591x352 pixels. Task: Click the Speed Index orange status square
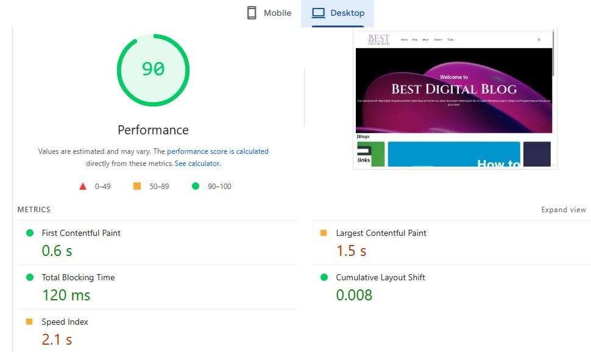pyautogui.click(x=29, y=322)
